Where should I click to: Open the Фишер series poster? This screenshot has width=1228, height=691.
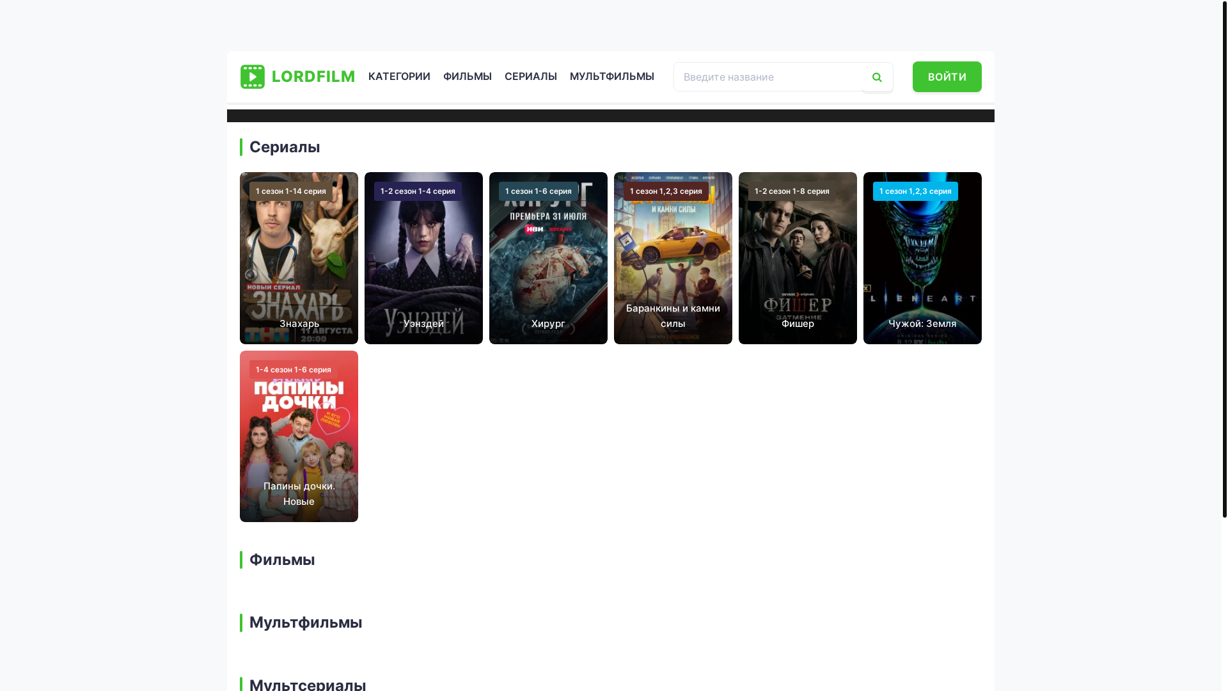pyautogui.click(x=798, y=258)
